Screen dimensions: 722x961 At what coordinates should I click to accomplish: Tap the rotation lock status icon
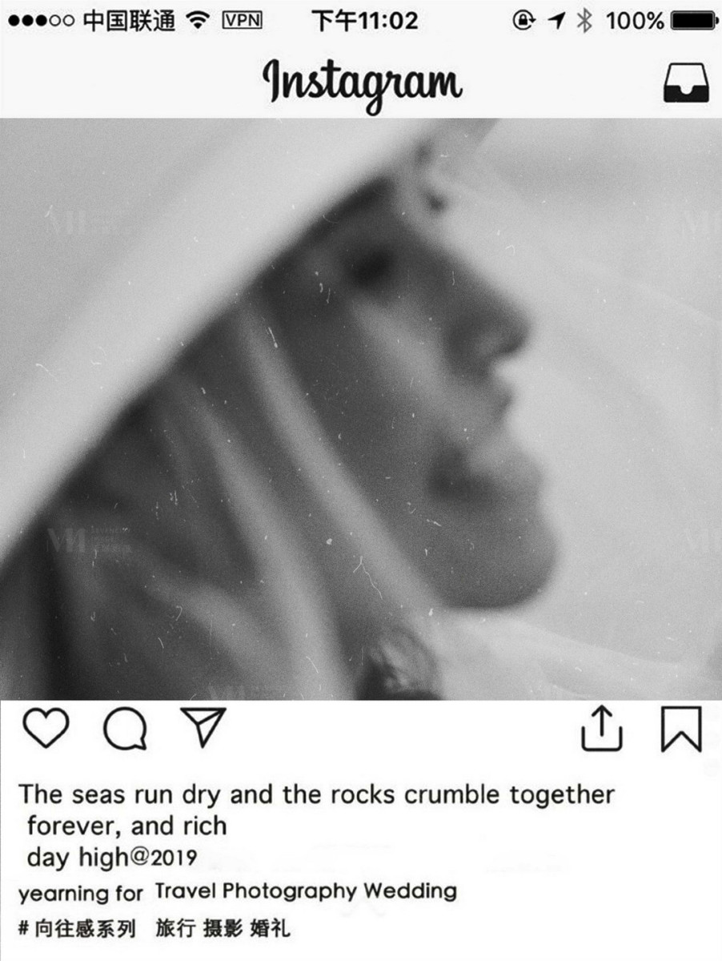523,22
